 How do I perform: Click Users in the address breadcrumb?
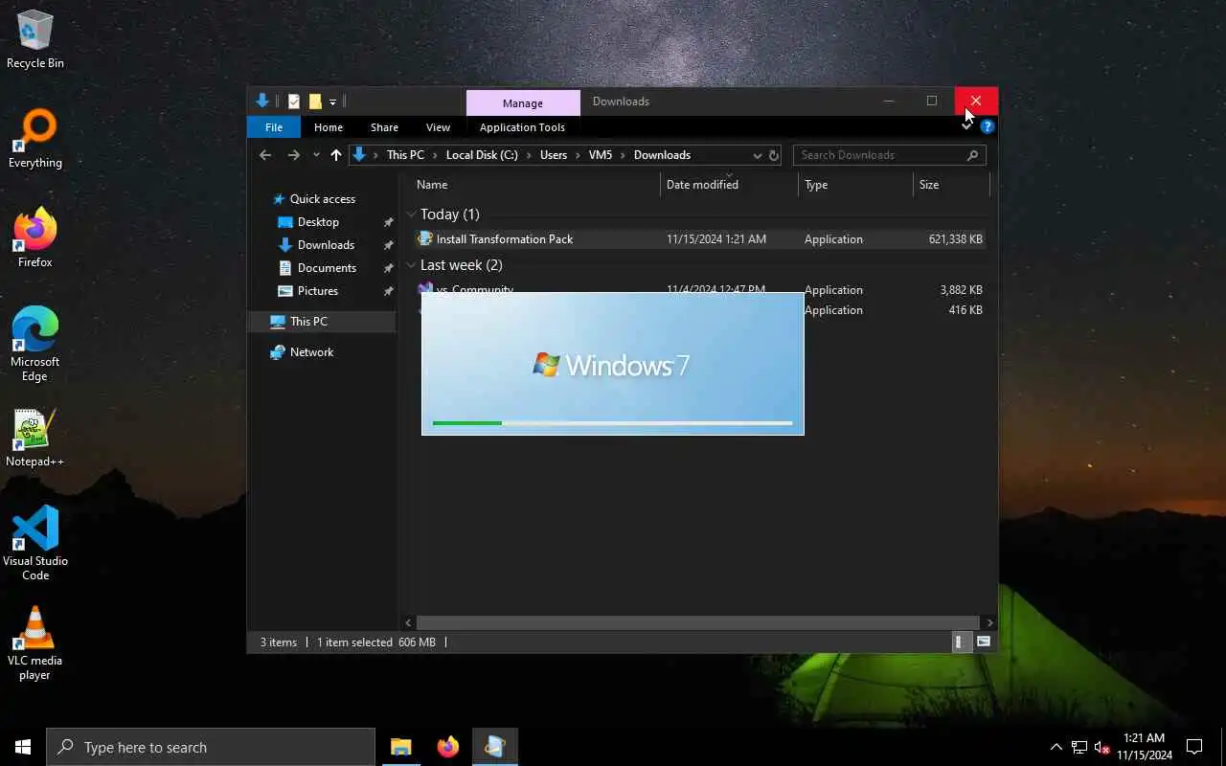[554, 155]
